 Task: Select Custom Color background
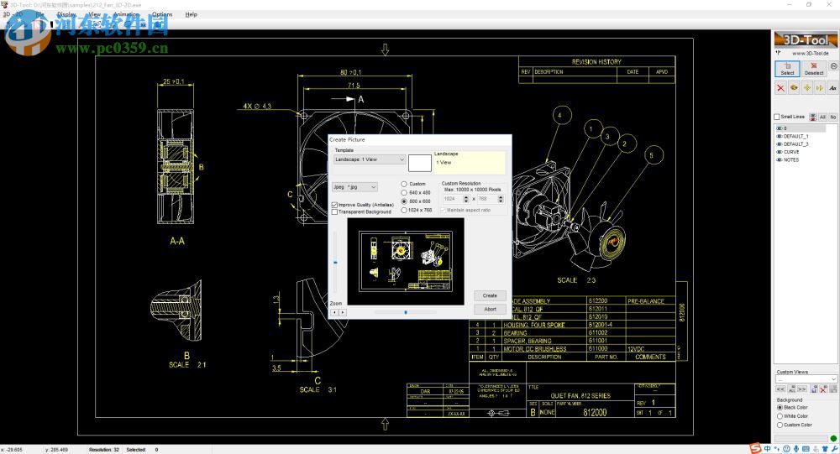(x=780, y=425)
